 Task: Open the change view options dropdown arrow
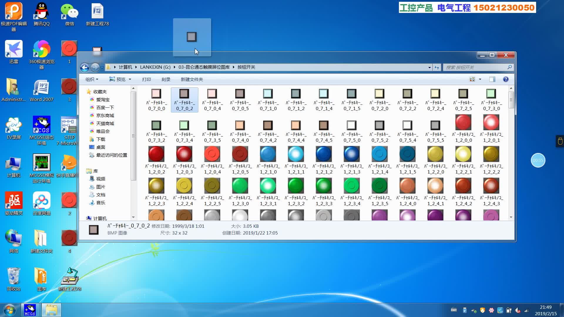pos(480,79)
